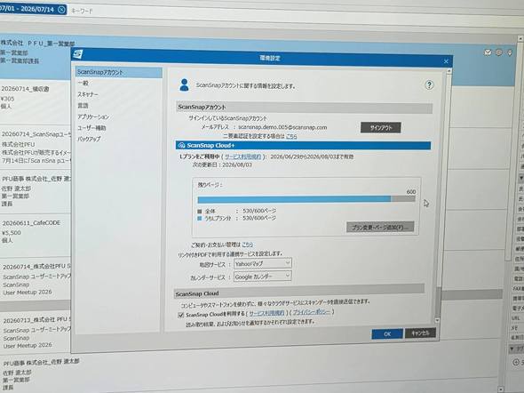Click the pin icon in the background window

click(x=510, y=52)
